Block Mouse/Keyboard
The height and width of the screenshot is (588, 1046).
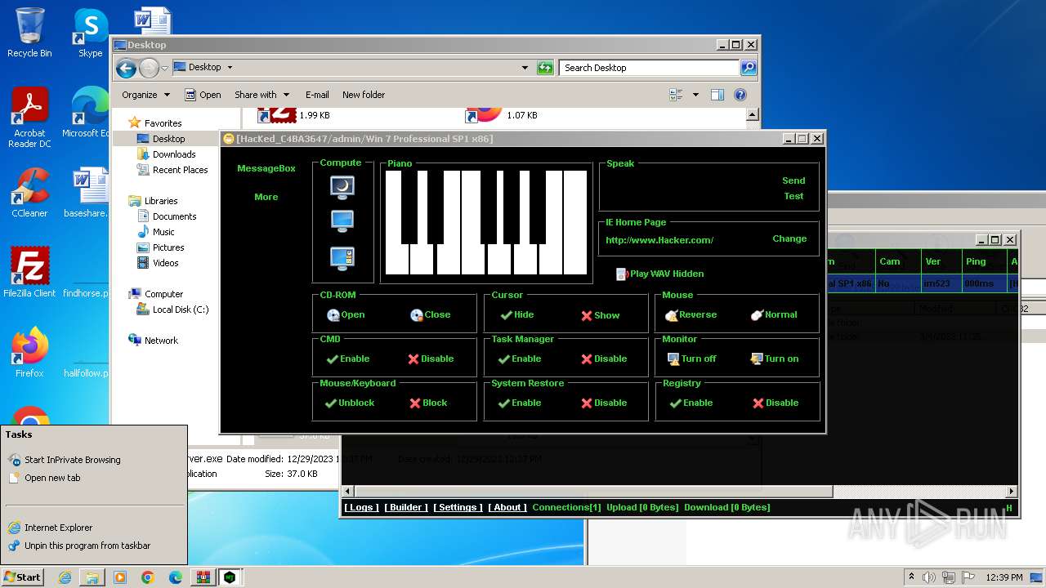pos(428,403)
